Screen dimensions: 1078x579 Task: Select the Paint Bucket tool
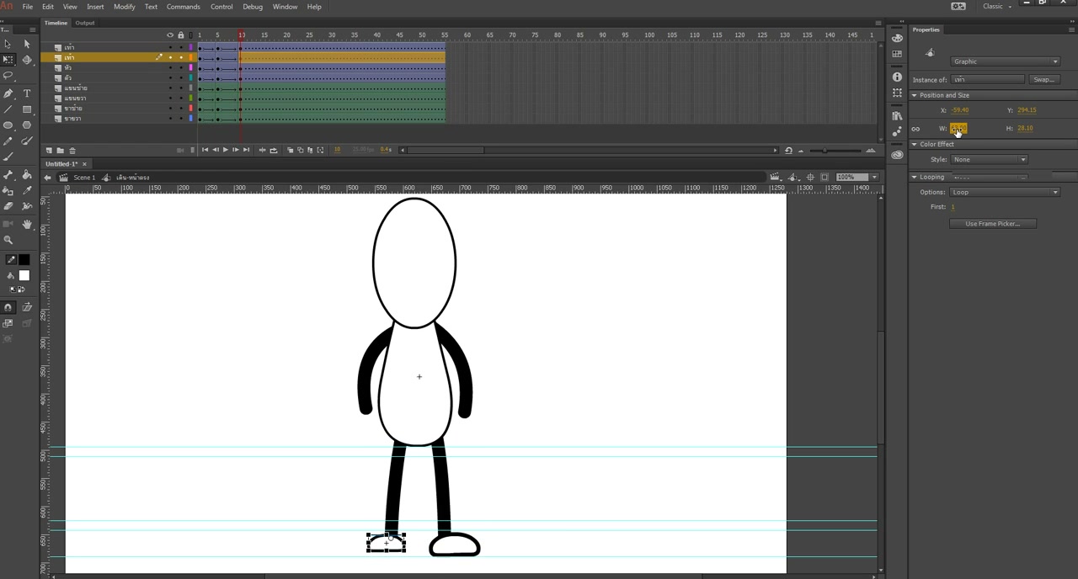[x=27, y=175]
